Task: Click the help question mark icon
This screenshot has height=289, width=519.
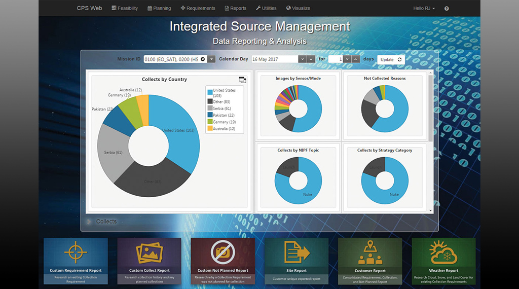Action: (x=447, y=9)
